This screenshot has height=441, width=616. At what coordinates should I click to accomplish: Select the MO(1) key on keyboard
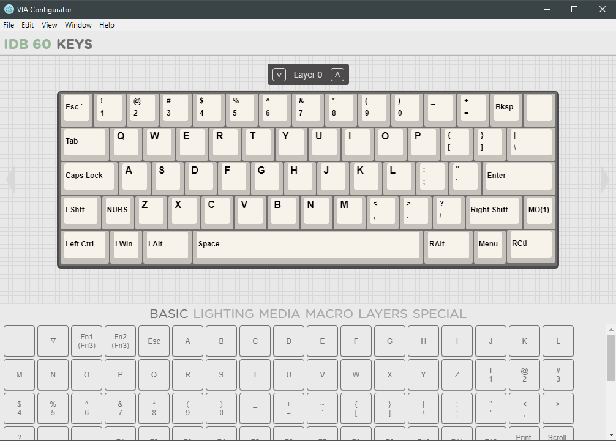coord(539,210)
